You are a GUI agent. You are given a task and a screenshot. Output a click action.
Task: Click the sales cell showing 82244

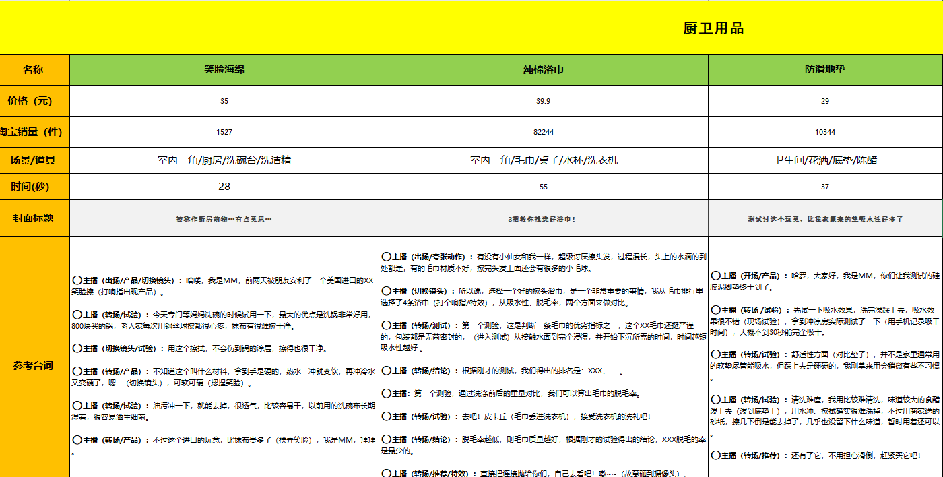(x=542, y=132)
